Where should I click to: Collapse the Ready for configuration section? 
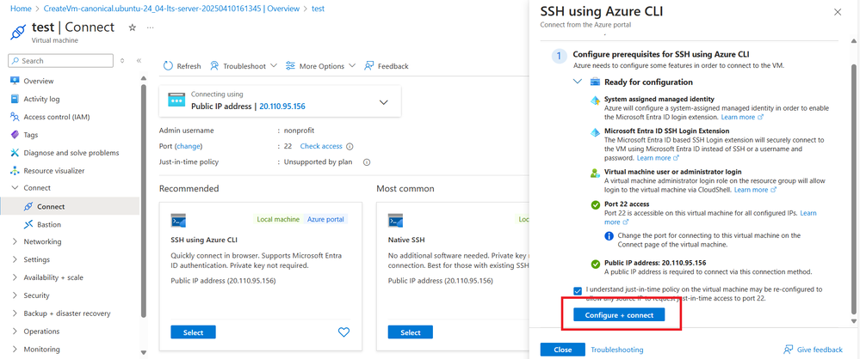[578, 82]
